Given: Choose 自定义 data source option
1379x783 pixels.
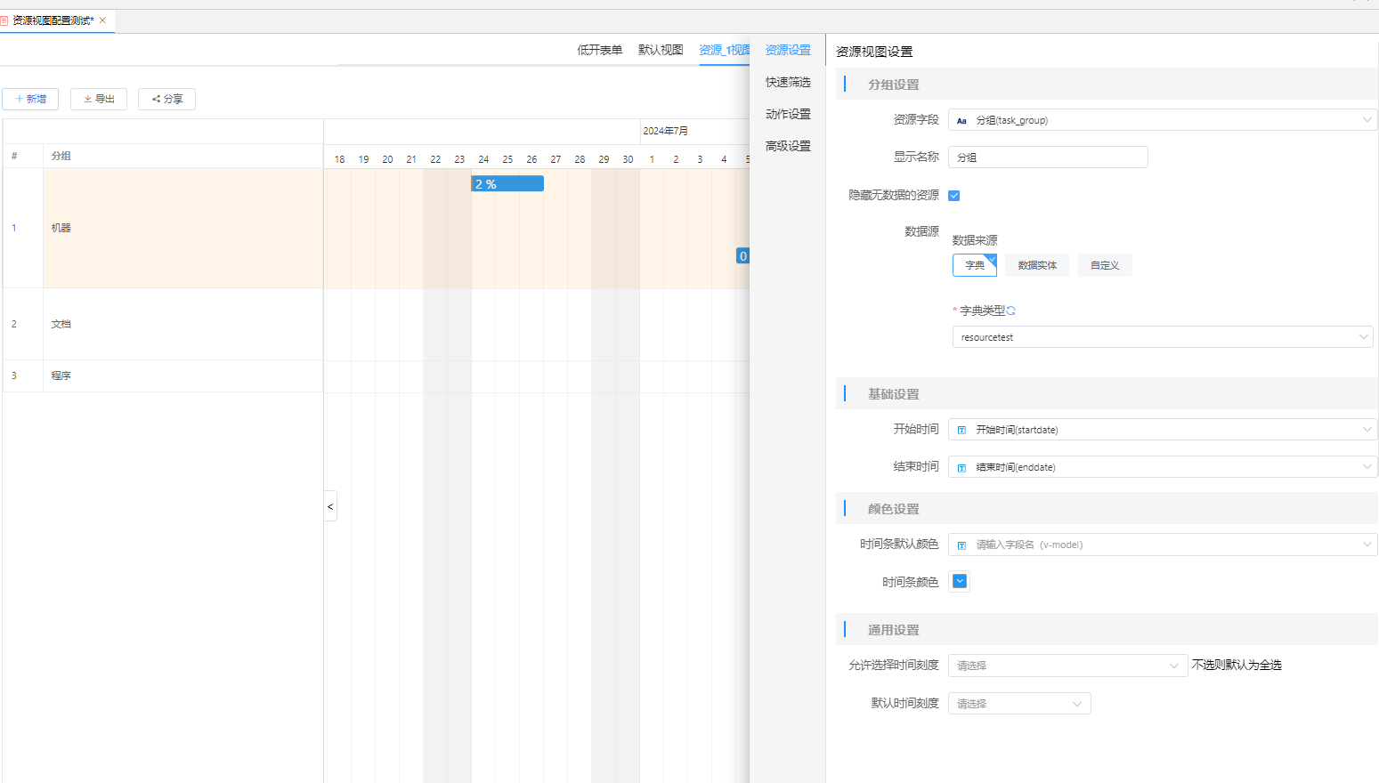Looking at the screenshot, I should 1104,265.
